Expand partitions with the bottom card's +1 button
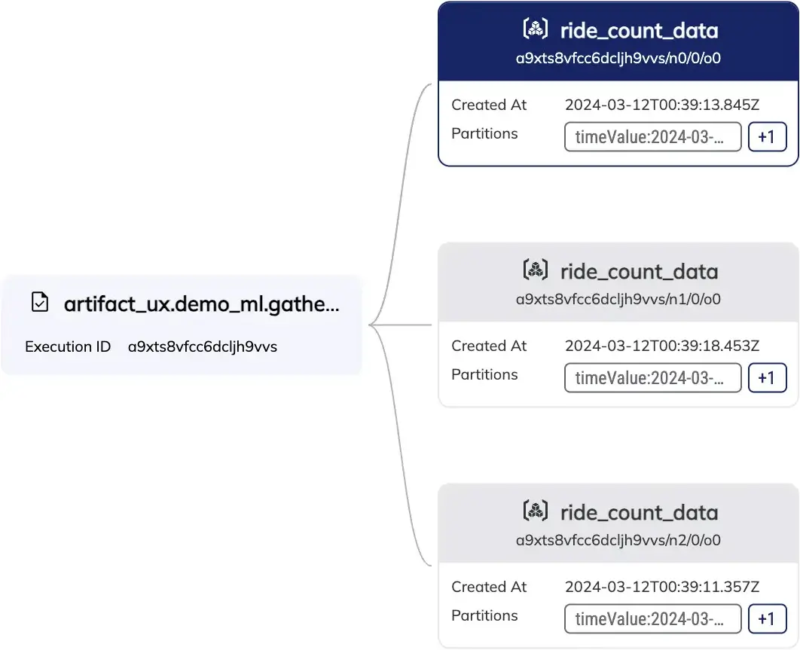 pyautogui.click(x=767, y=618)
